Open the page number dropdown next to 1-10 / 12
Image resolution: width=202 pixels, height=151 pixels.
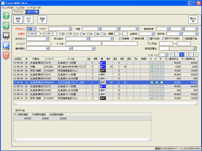pos(166,55)
